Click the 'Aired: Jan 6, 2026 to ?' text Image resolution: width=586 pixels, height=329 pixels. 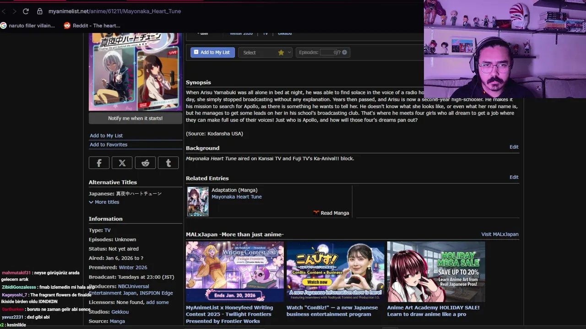(x=116, y=258)
